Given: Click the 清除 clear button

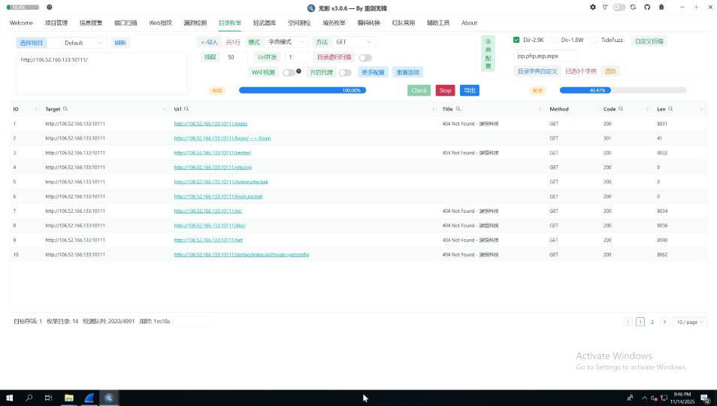Looking at the screenshot, I should [x=610, y=71].
